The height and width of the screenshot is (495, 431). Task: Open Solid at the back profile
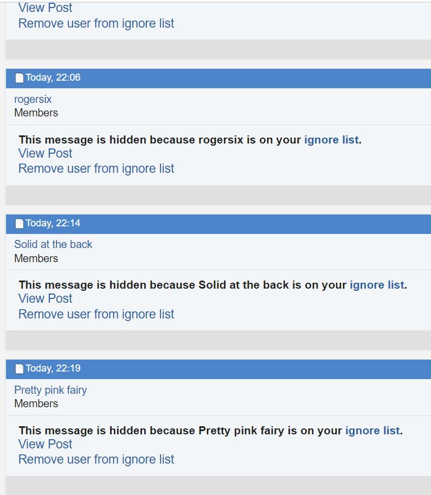(53, 244)
